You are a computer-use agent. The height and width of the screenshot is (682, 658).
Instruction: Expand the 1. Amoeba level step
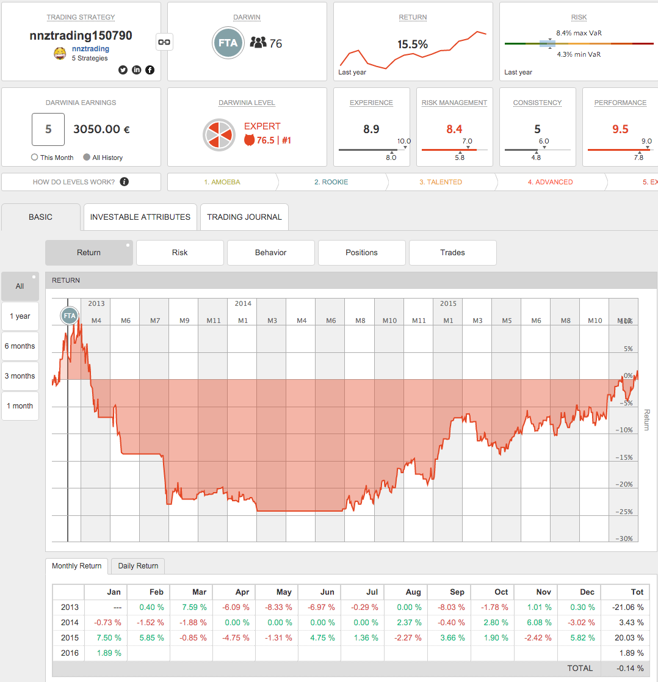[x=221, y=182]
